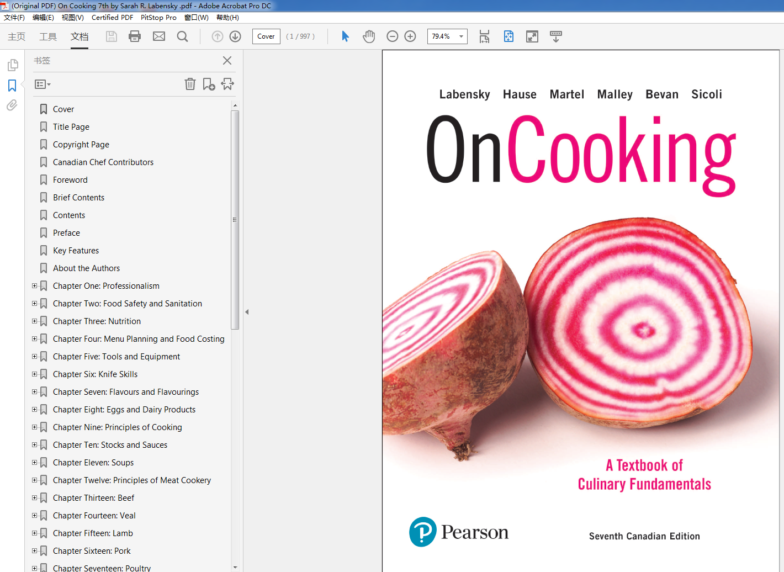Open zoom percentage dropdown
This screenshot has height=572, width=784.
[461, 36]
